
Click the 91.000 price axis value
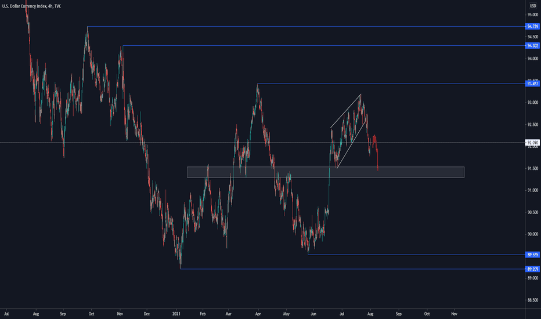click(x=532, y=190)
